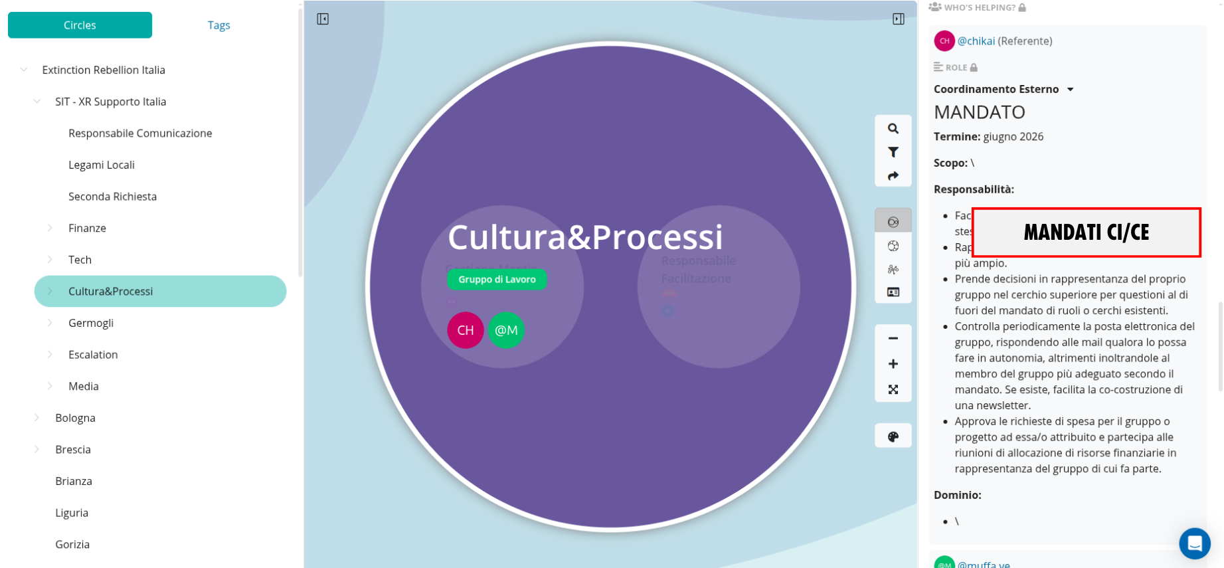Select the contact card view icon
The image size is (1224, 568).
893,292
